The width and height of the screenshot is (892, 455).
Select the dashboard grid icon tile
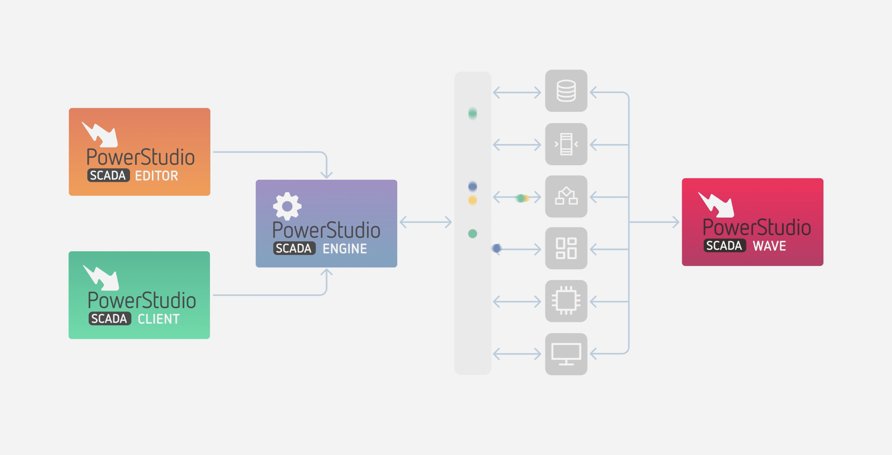click(x=566, y=248)
